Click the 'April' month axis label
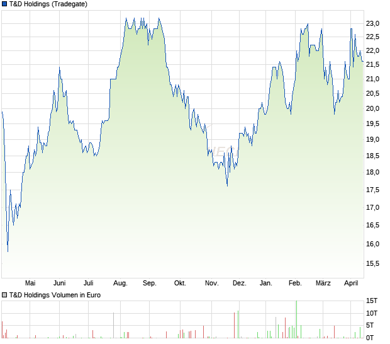The image size is (390, 344). (351, 284)
